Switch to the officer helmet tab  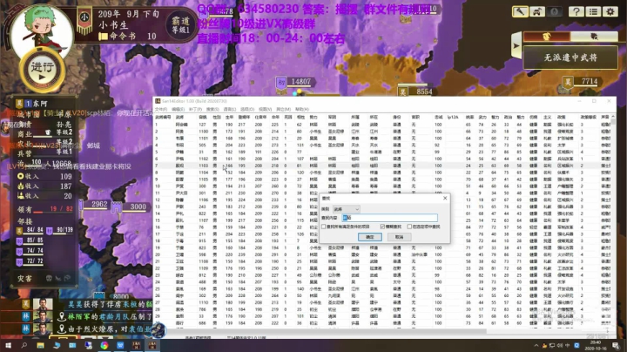point(547,37)
